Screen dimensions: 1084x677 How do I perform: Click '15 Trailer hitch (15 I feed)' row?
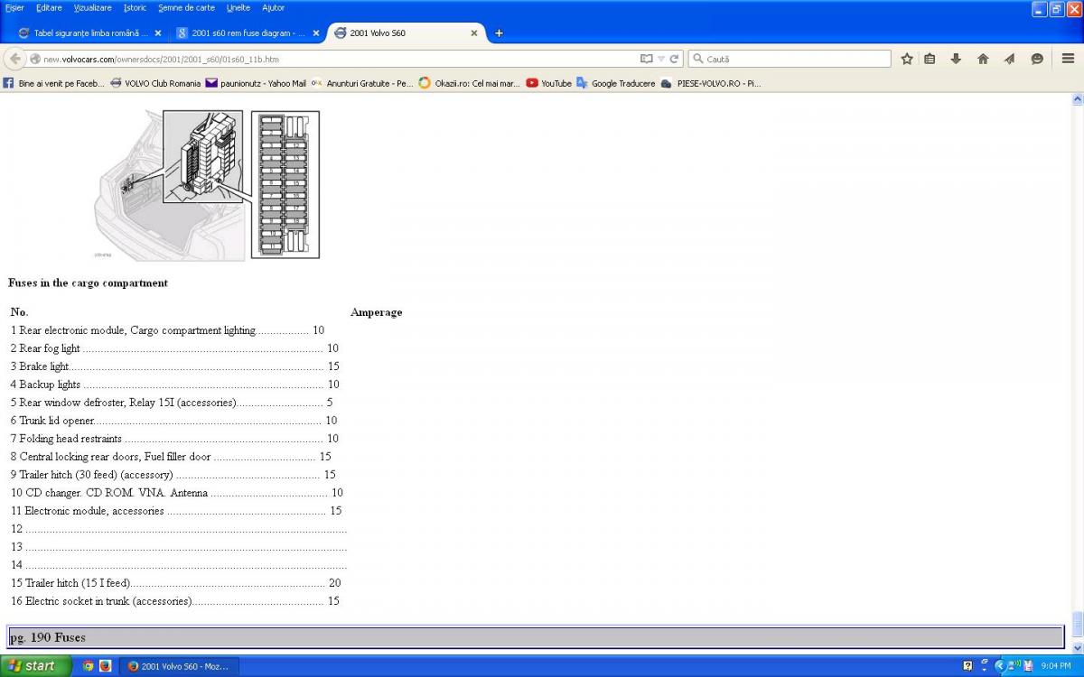[x=176, y=583]
